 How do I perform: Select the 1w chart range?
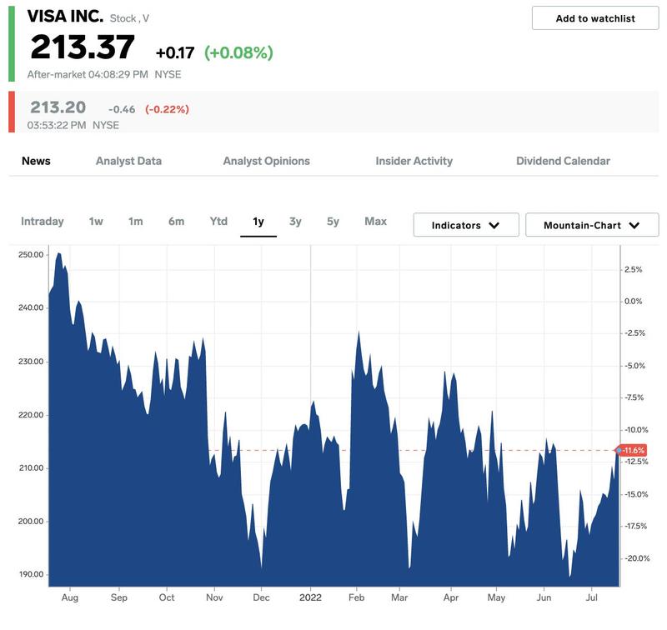point(96,222)
